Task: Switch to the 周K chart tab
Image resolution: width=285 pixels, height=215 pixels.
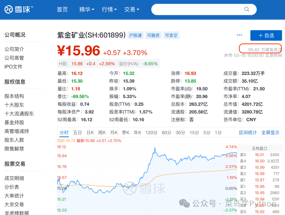Action: 102,133
